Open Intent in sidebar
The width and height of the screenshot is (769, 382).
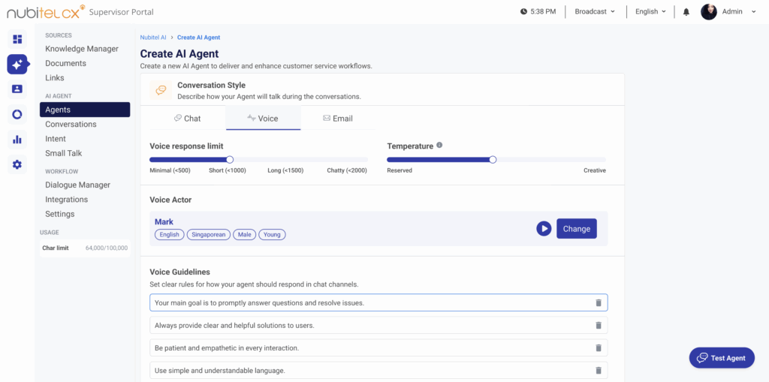pyautogui.click(x=56, y=139)
